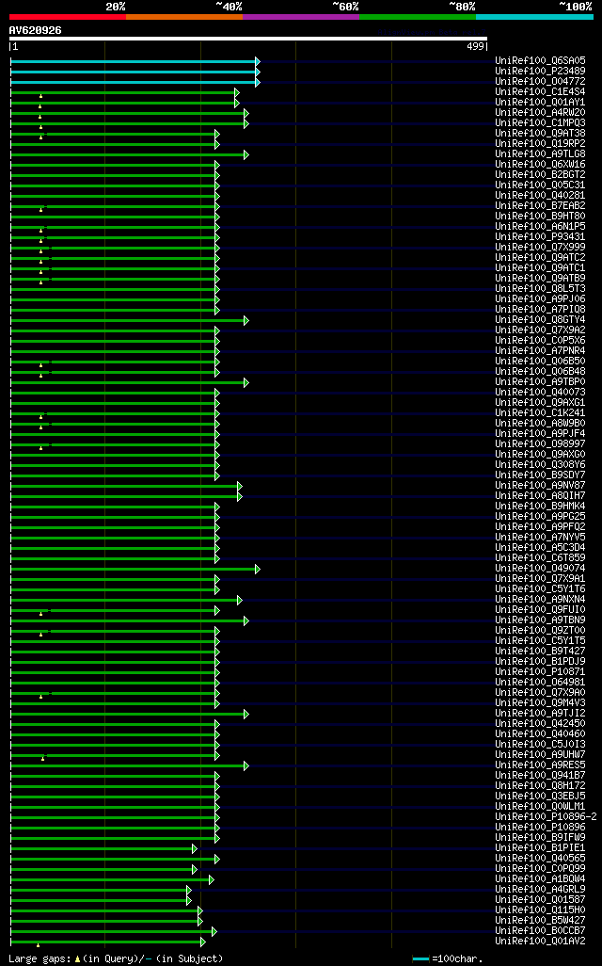
Task: Click the green alignment bar for UniRef100_Q6XW16
Action: click(x=113, y=165)
